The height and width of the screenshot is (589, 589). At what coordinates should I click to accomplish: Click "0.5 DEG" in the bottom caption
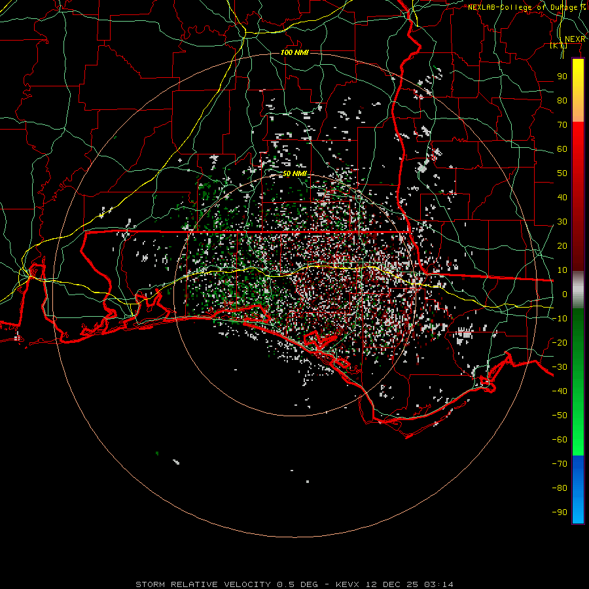click(x=298, y=584)
